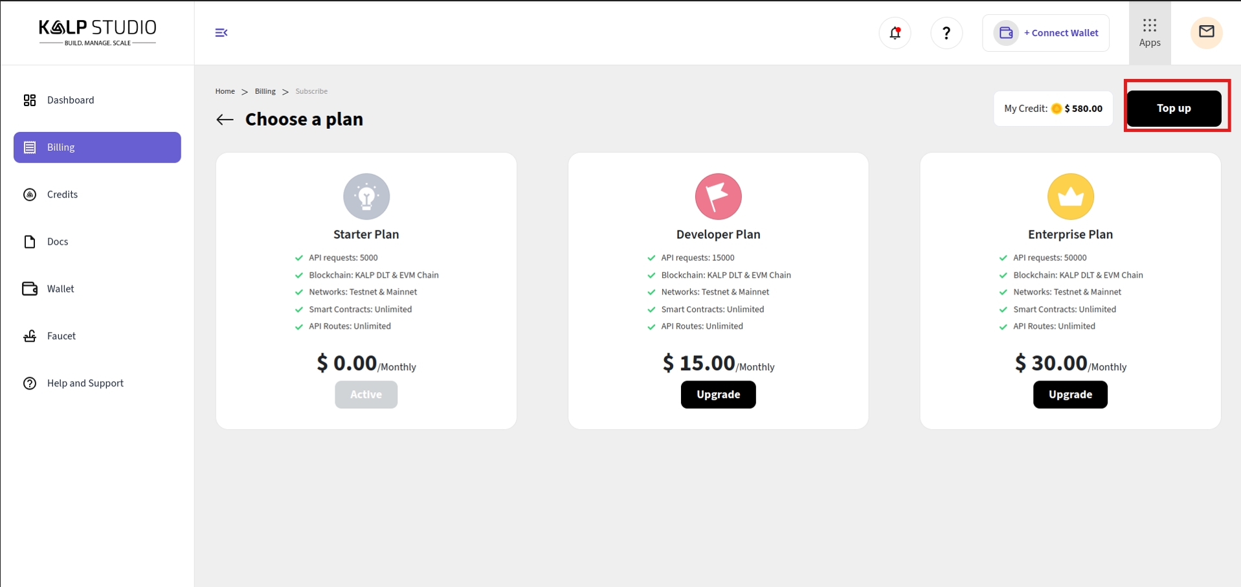This screenshot has width=1241, height=587.
Task: Click the Developer Plan flag icon
Action: pyautogui.click(x=718, y=197)
